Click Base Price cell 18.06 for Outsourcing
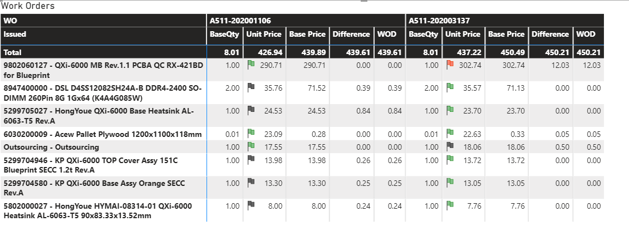Viewport: 629px width, 231px height. point(516,147)
